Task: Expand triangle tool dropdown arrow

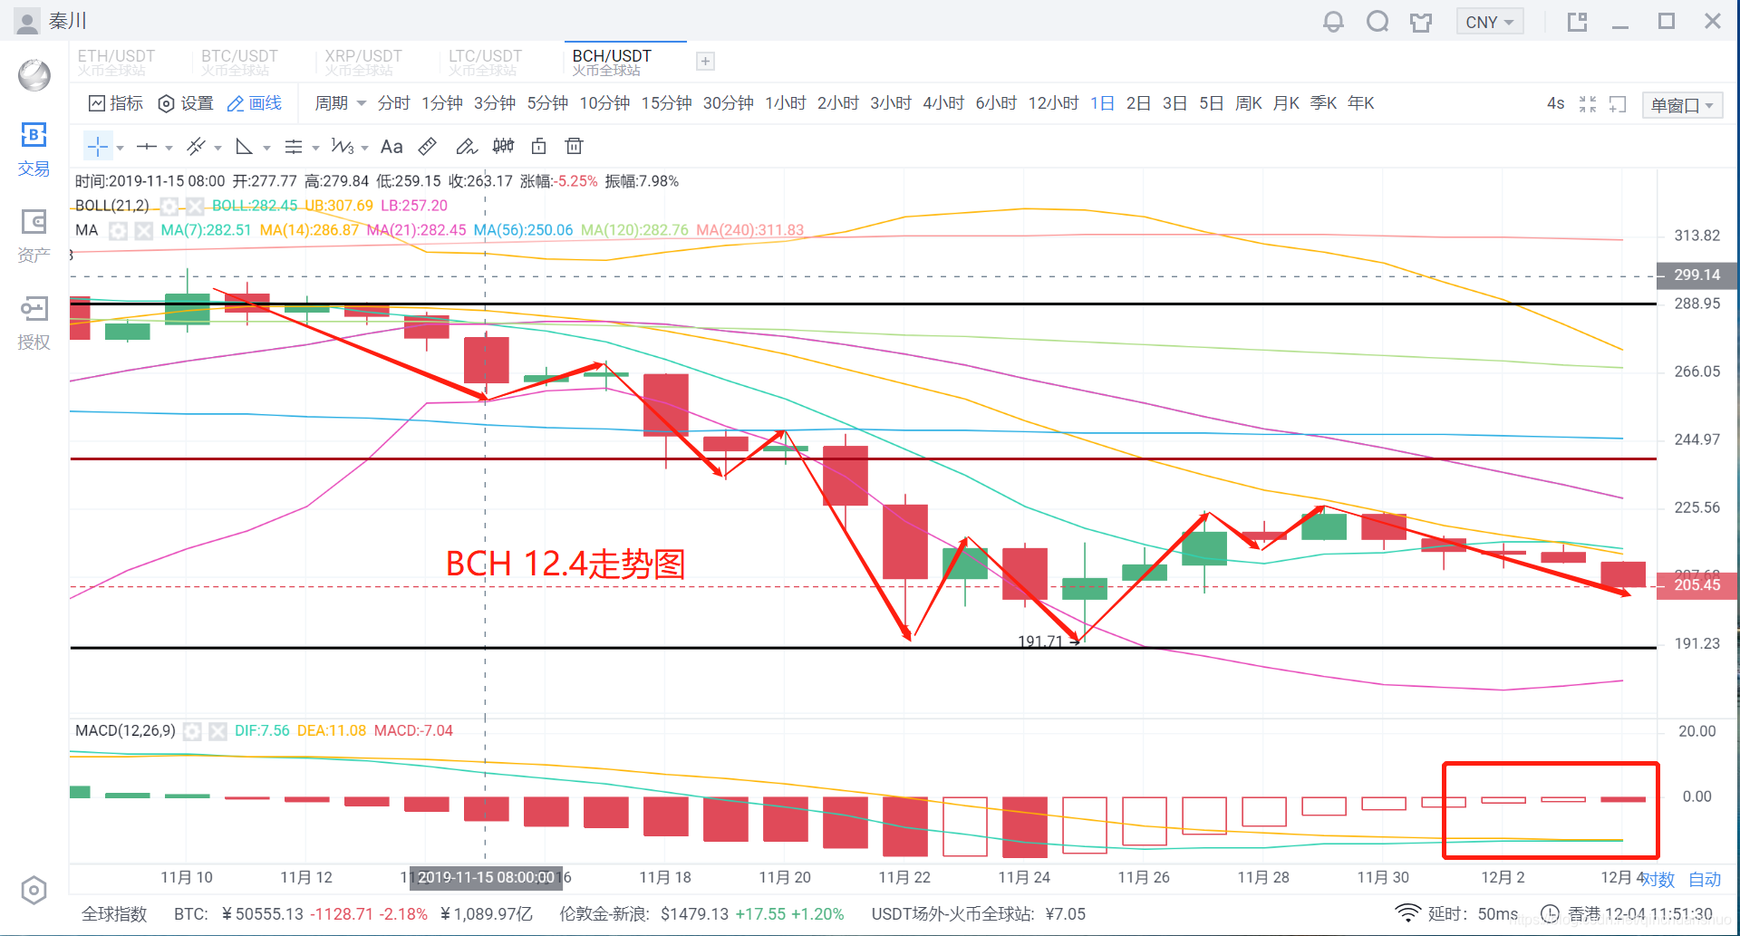Action: (x=266, y=148)
